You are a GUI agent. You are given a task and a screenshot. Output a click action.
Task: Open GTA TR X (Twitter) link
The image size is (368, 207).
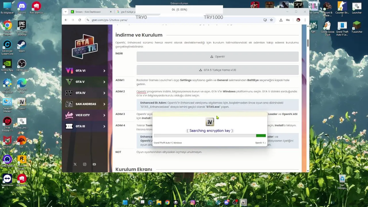coord(75,164)
